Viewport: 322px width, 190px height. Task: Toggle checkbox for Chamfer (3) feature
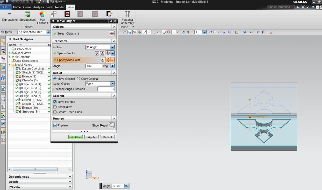click(x=17, y=80)
